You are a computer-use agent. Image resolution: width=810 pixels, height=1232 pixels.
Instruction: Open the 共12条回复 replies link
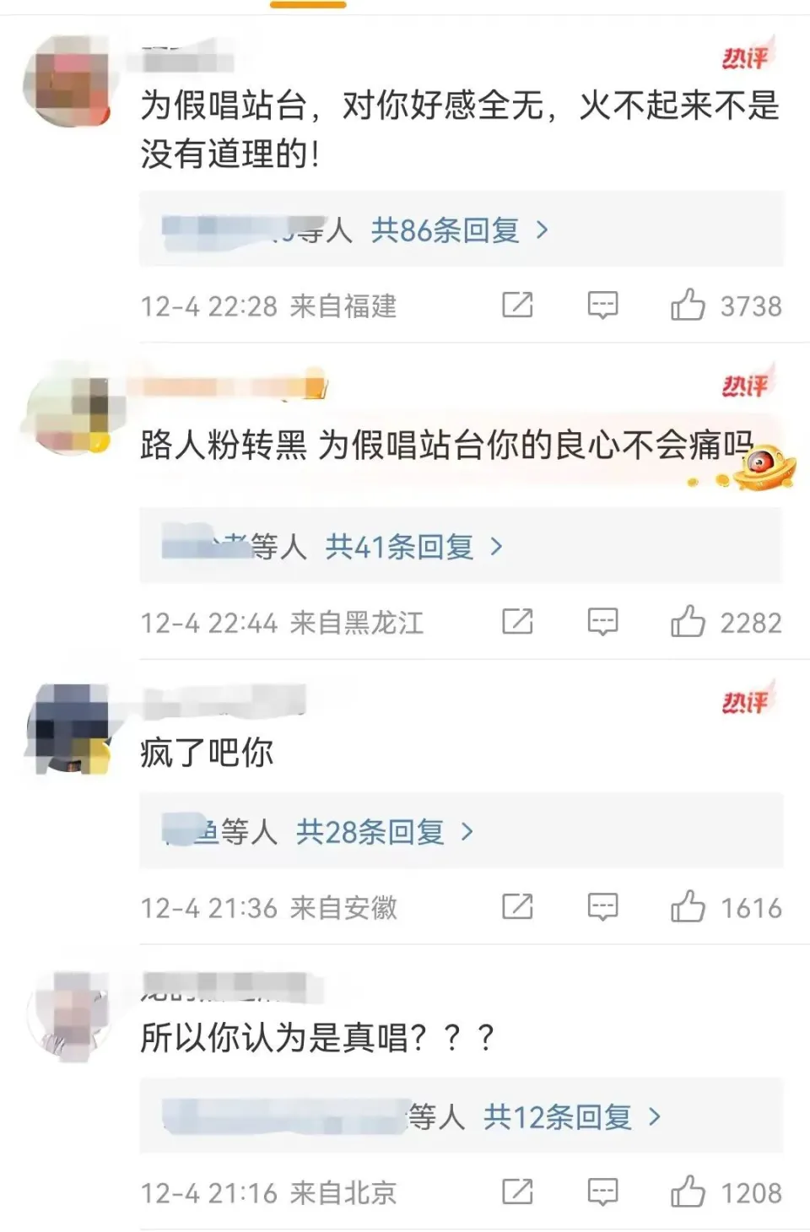click(572, 1117)
